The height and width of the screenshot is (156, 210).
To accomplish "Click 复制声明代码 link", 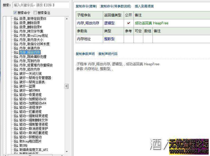I will (108, 54).
